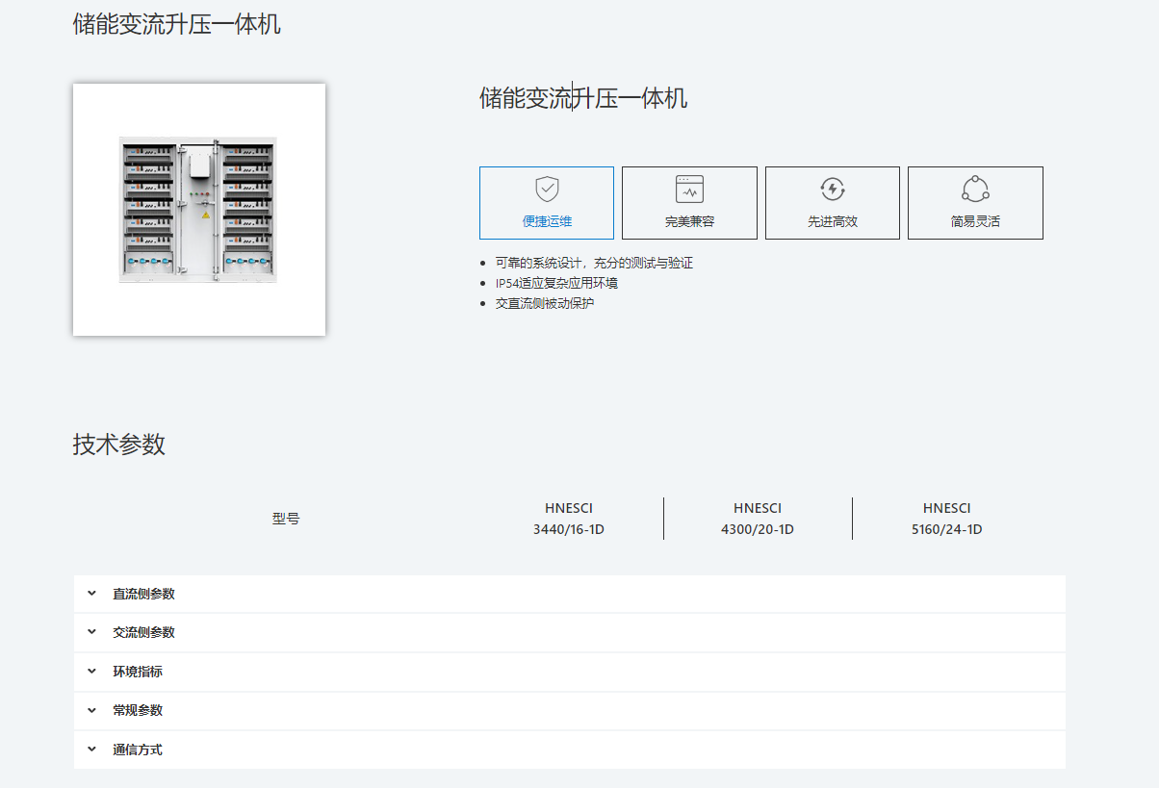This screenshot has height=788, width=1159.
Task: Open the 先进高效 tab label
Action: click(833, 221)
